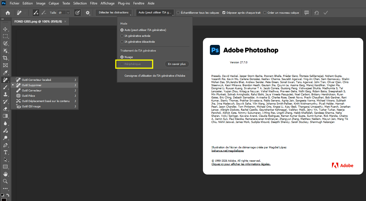This screenshot has width=366, height=201.
Task: Click the share feedback speech bubble icon
Action: [x=307, y=13]
